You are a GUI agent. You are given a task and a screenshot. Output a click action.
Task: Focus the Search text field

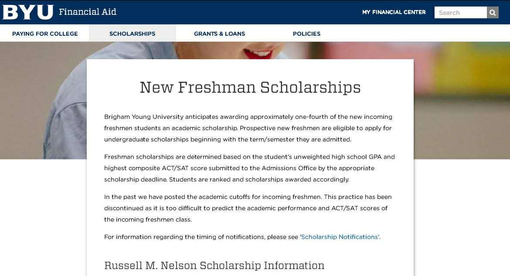tap(460, 13)
